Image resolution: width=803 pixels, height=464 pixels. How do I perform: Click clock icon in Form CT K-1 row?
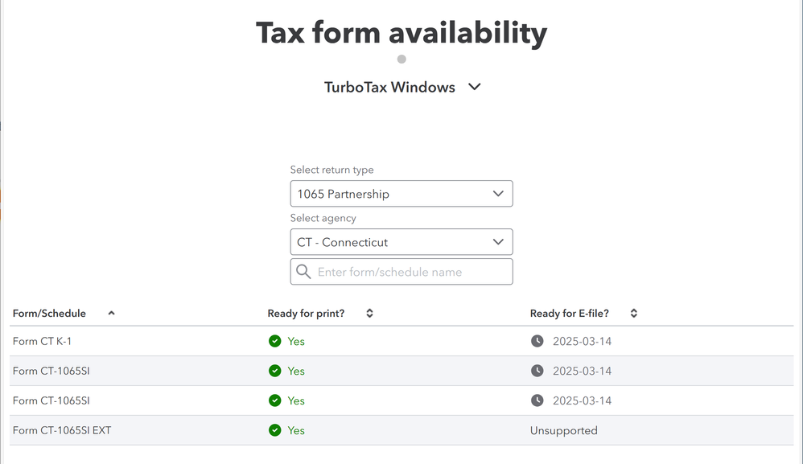537,341
